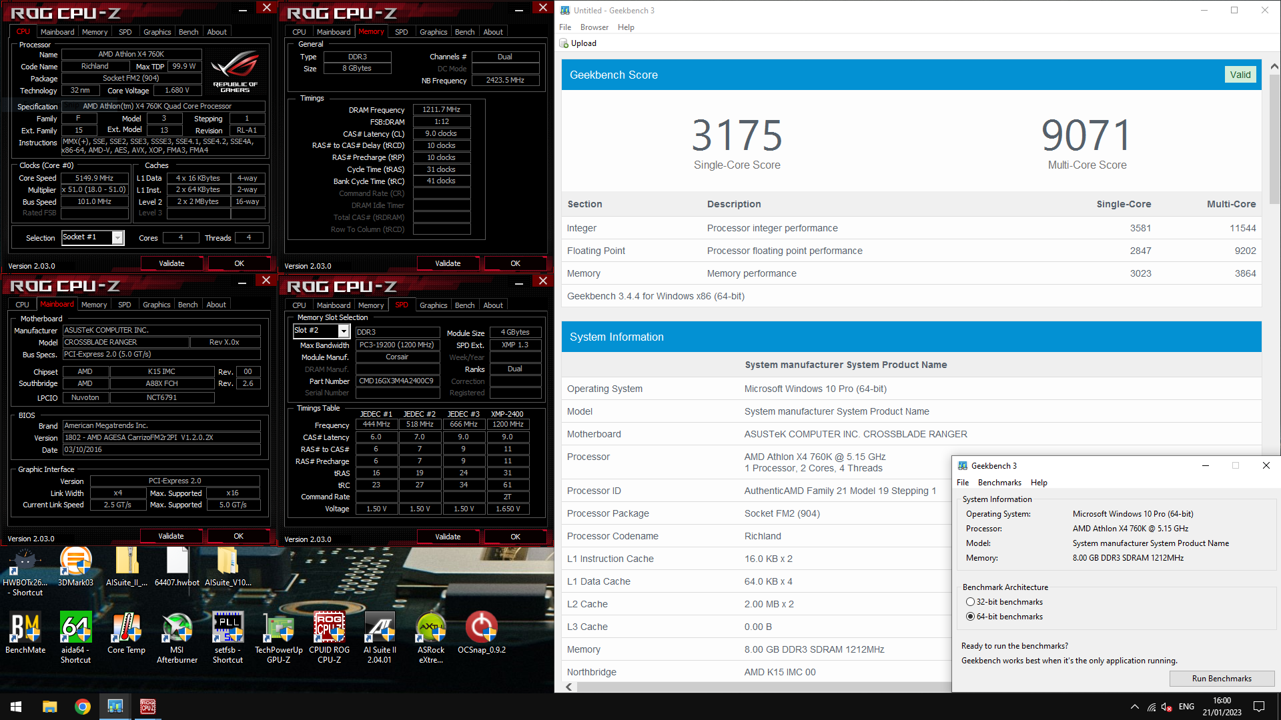The image size is (1281, 720).
Task: Click the DRAM Frequency value 1211.7 MHz
Action: coord(441,110)
